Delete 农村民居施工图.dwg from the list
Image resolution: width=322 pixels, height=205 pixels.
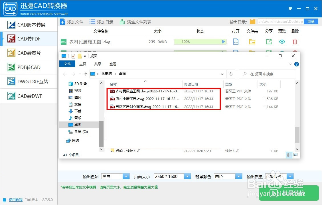pyautogui.click(x=295, y=42)
